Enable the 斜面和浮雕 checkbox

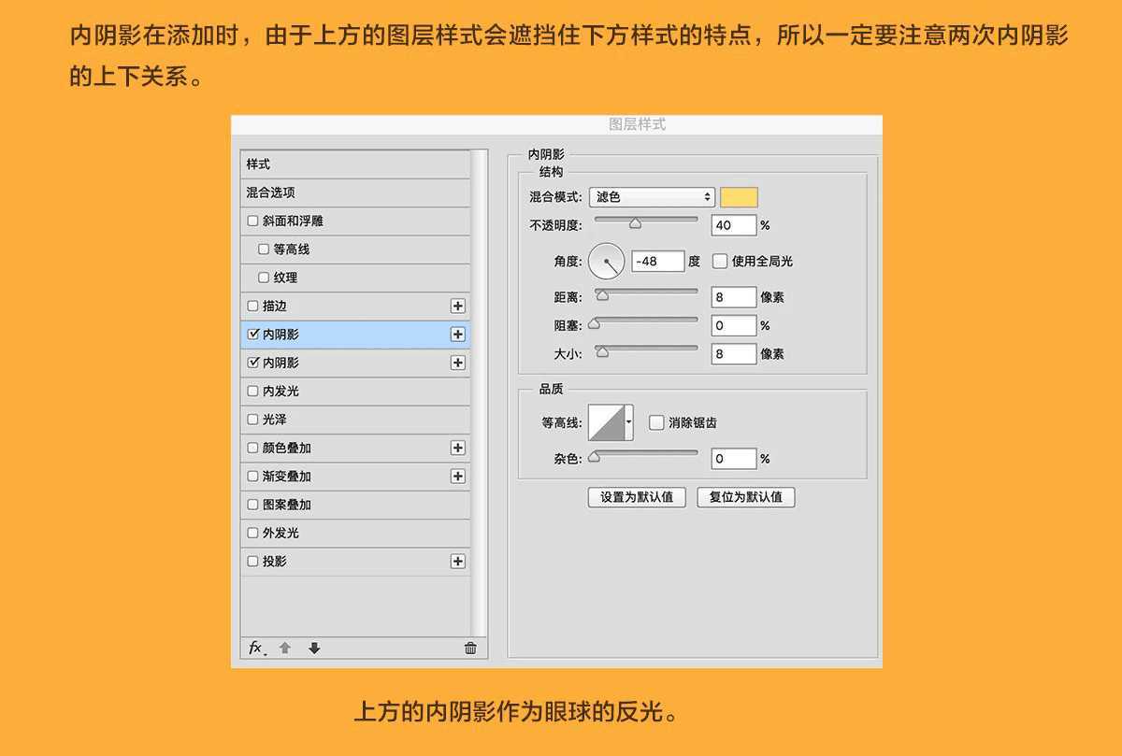(252, 221)
